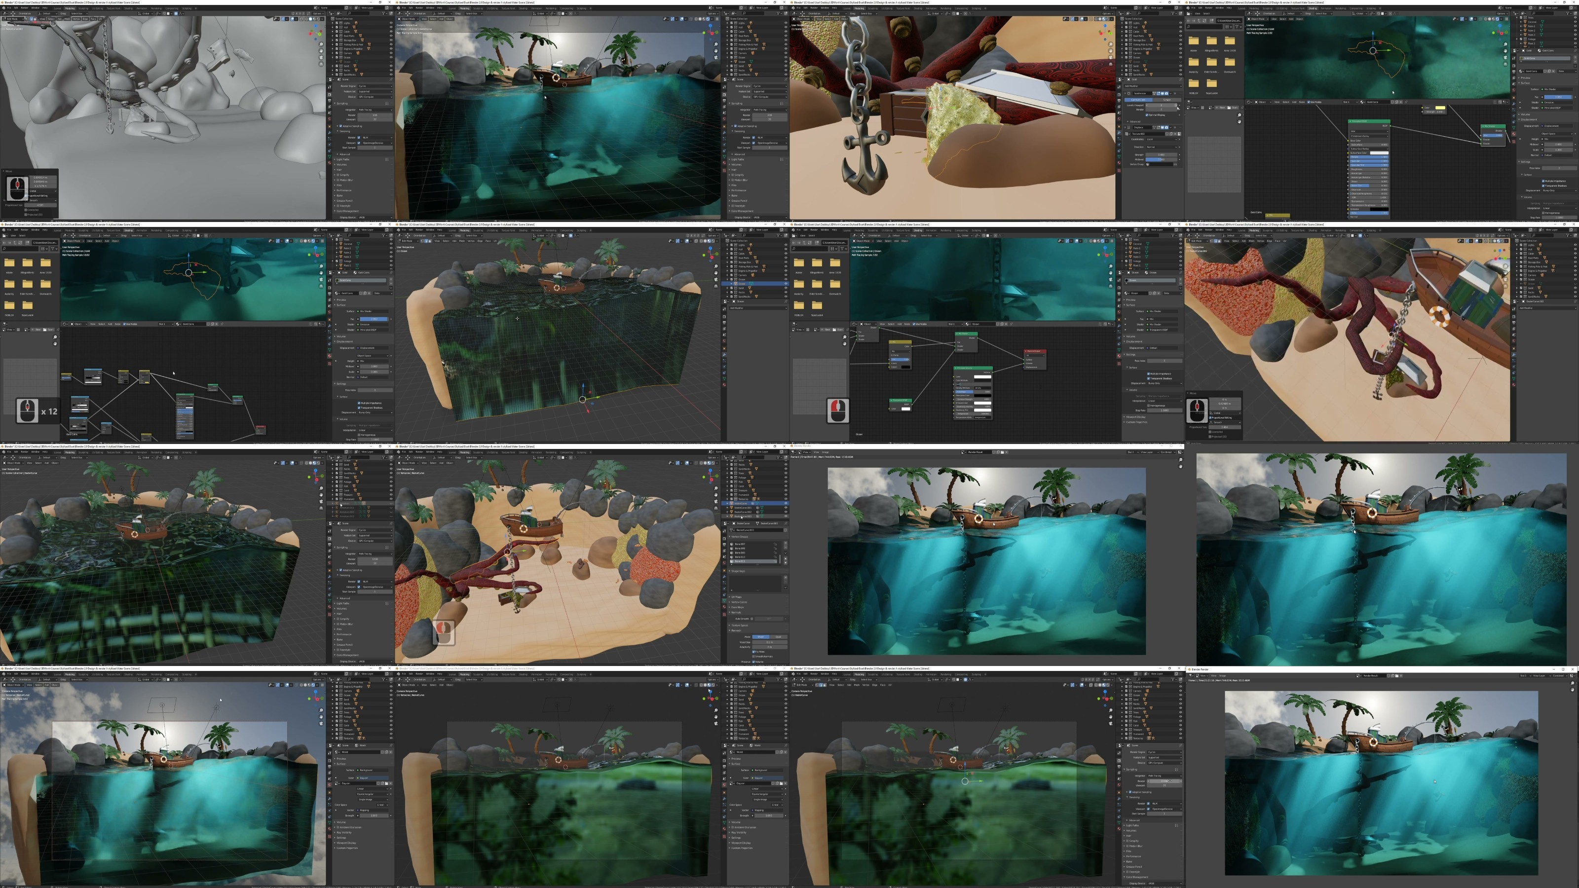
Task: Click zoom magnifier in top-right image editor
Action: click(x=1240, y=115)
